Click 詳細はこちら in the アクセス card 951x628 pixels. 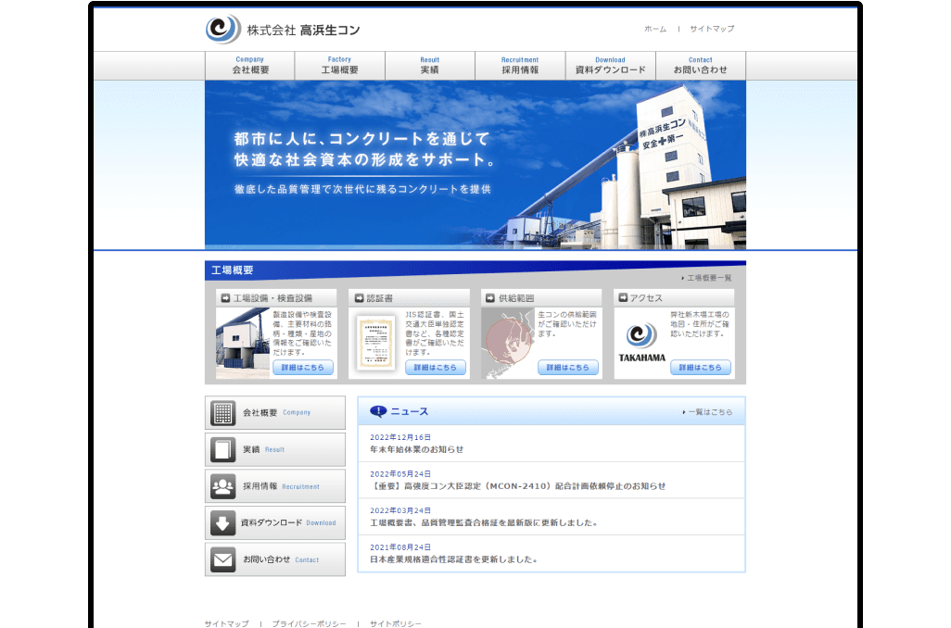701,368
